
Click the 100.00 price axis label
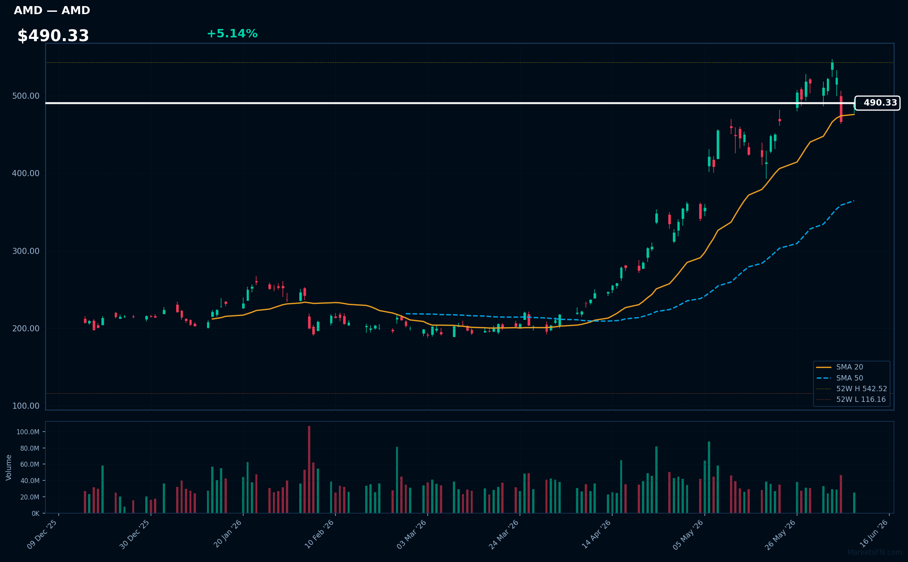[26, 406]
